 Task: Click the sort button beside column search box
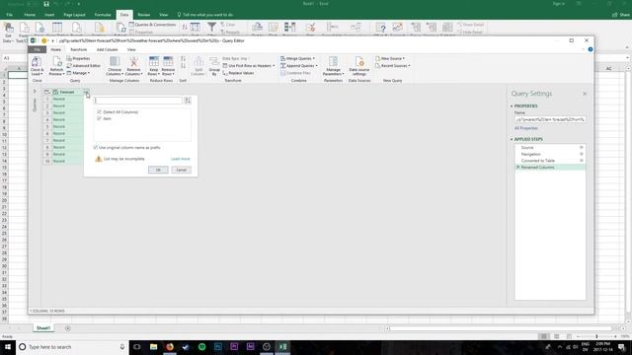tap(188, 101)
